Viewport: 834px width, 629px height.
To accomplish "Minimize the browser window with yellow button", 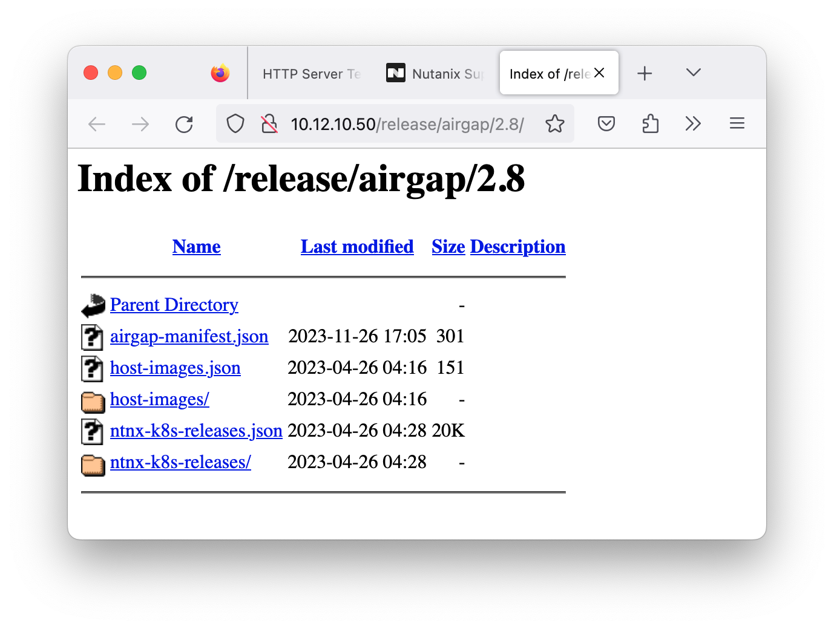I will pyautogui.click(x=115, y=73).
